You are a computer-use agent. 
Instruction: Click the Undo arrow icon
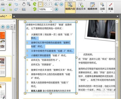click(x=16, y=4)
